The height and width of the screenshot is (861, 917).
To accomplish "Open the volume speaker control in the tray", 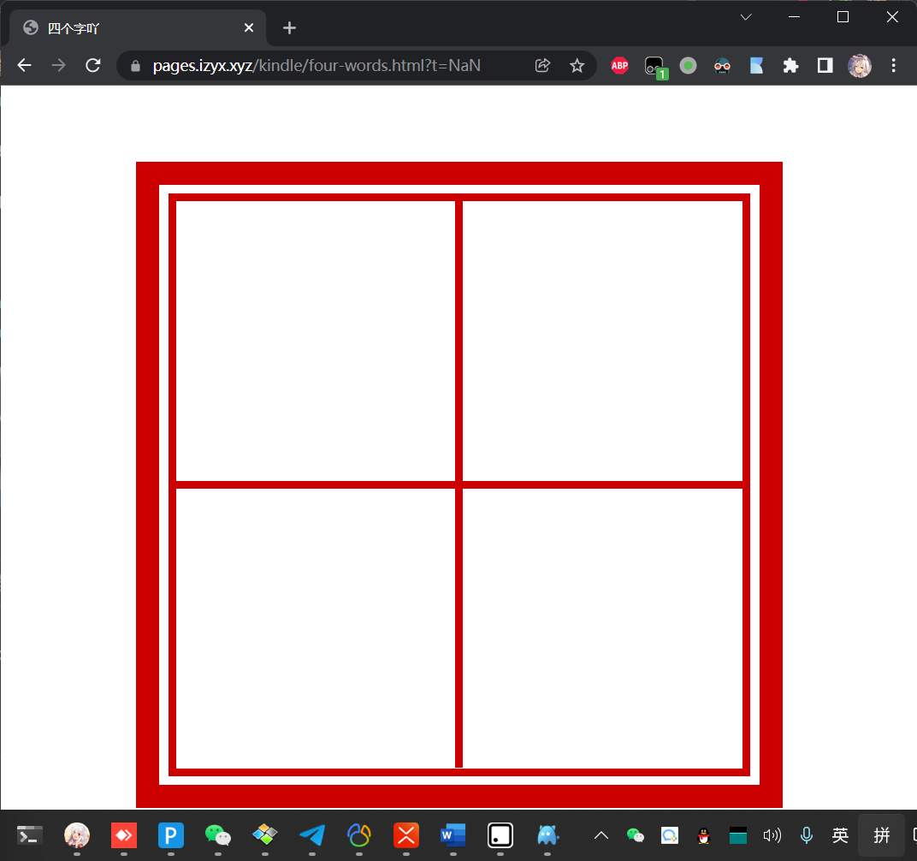I will [772, 835].
